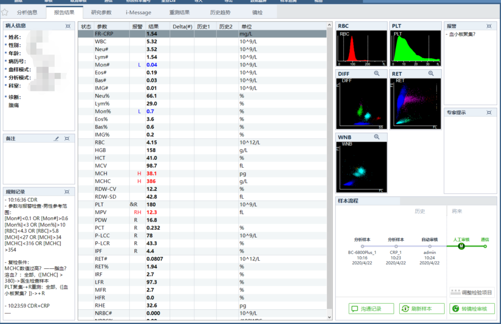Select the RHE parameter row
This screenshot has height=324, width=501.
pos(202,305)
